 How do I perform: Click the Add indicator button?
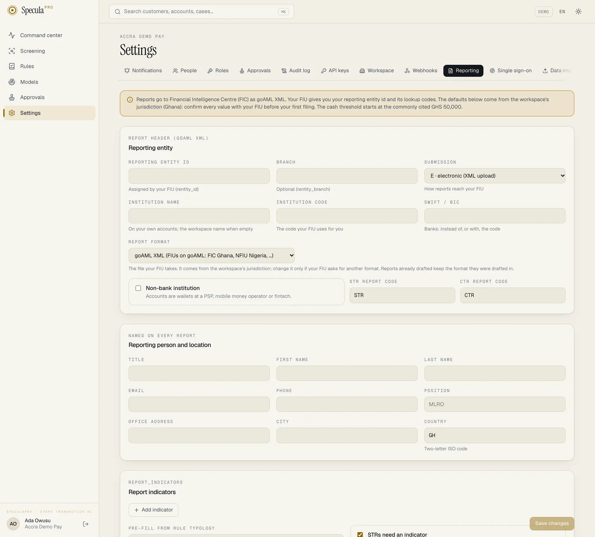pos(154,510)
